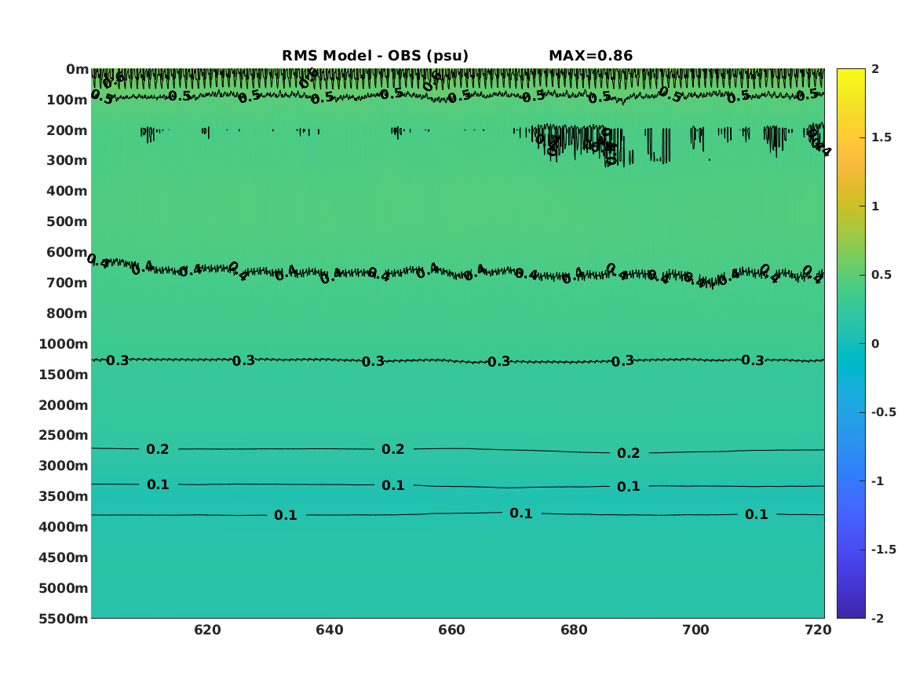The image size is (916, 687).
Task: Pick the '5000m' depth tick label
Action: pos(63,588)
